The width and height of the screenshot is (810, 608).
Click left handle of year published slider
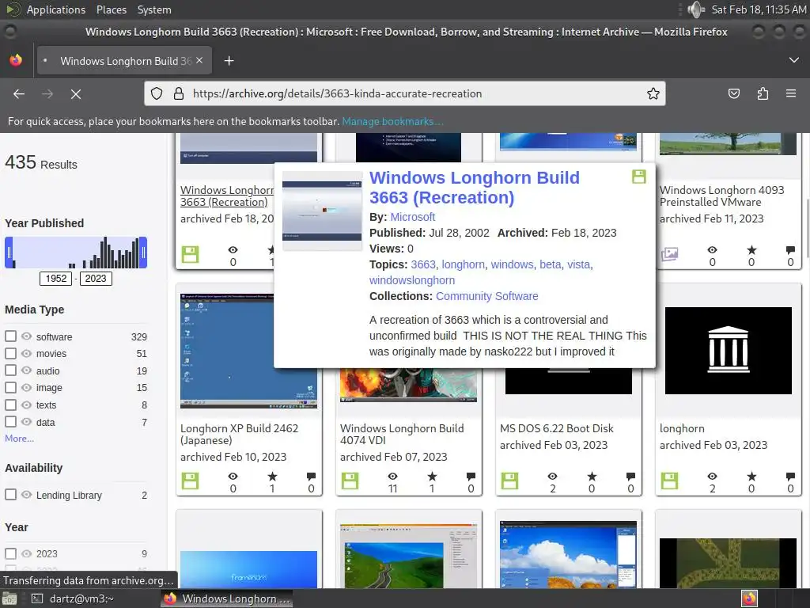[9, 253]
